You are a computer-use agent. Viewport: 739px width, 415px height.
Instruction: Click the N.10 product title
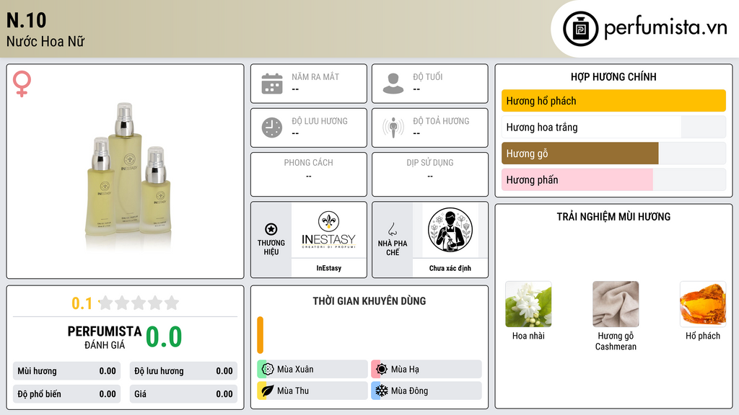click(27, 20)
